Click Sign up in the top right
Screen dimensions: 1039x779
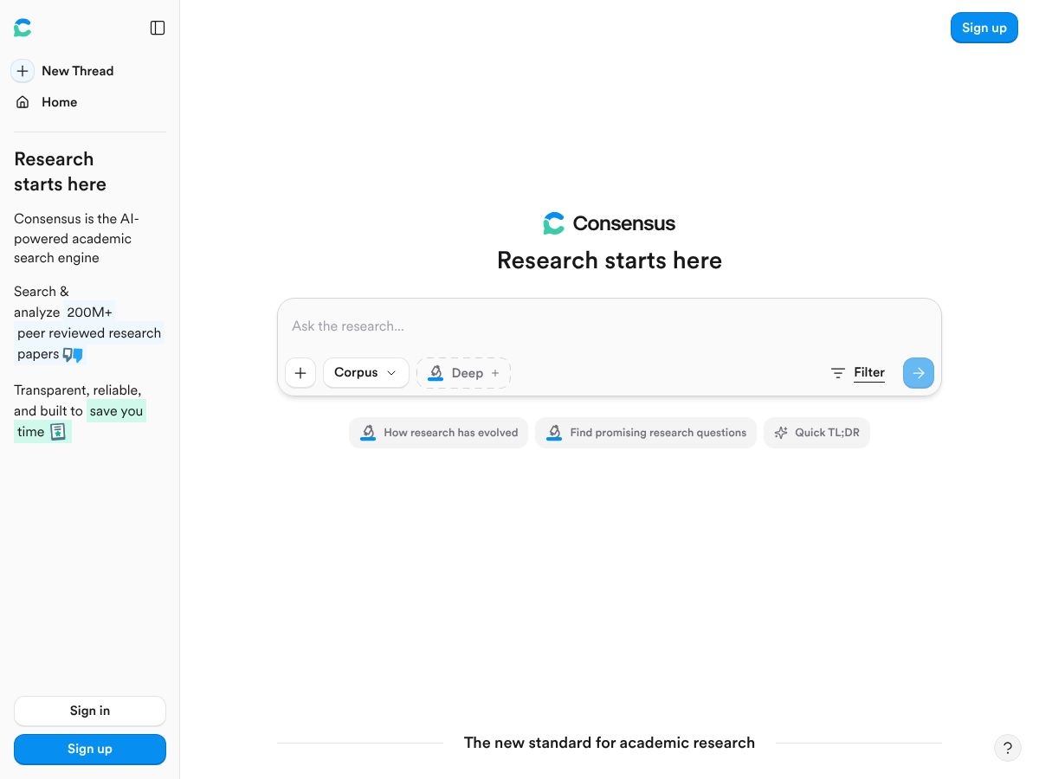click(x=984, y=28)
